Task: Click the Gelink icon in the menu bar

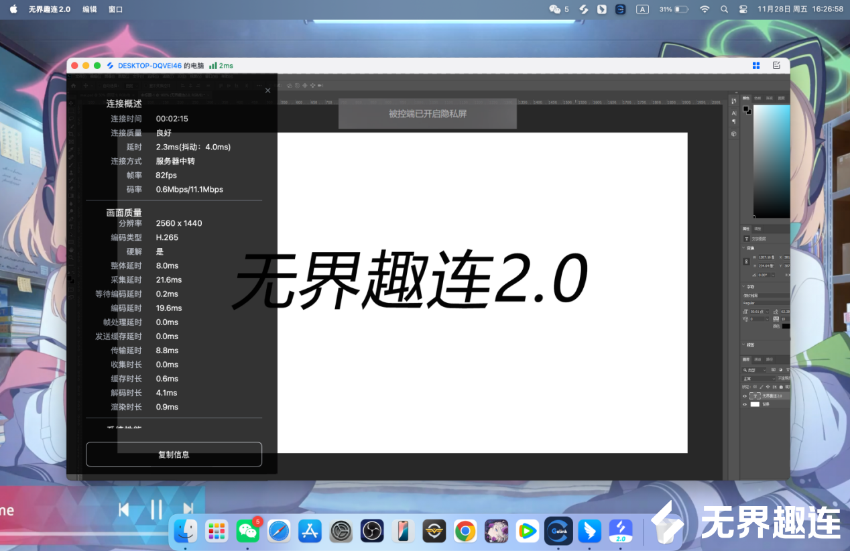Action: click(x=621, y=9)
